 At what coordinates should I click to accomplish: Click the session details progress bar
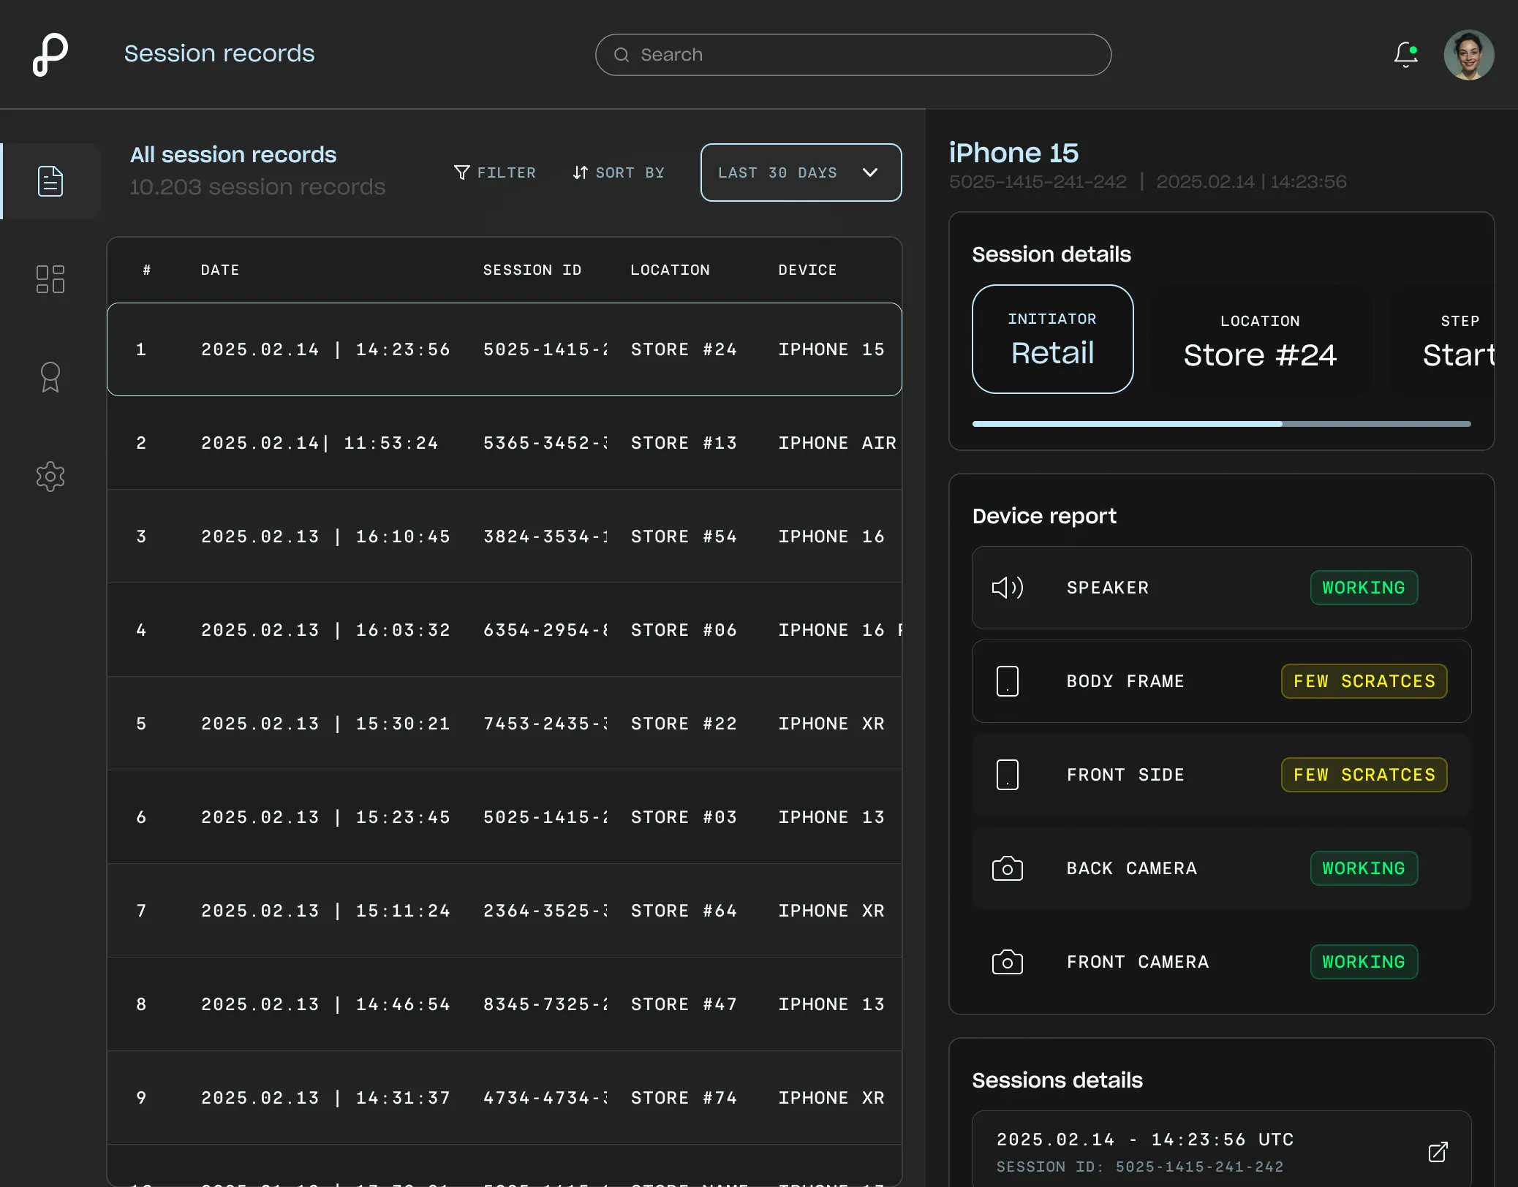(x=1221, y=424)
